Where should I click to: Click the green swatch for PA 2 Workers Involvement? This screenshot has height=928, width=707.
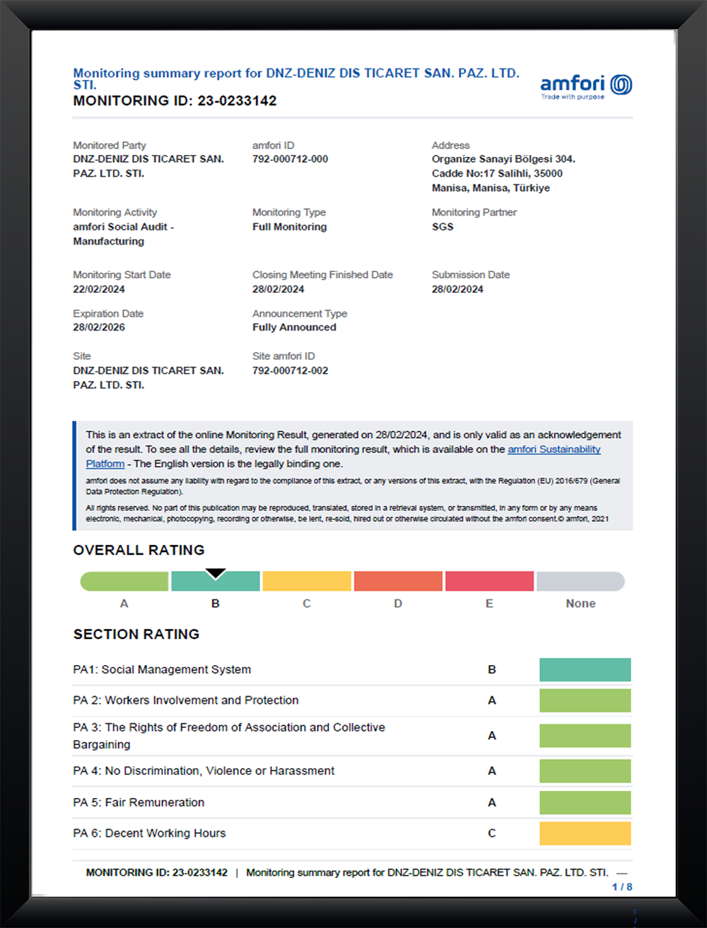tap(585, 700)
